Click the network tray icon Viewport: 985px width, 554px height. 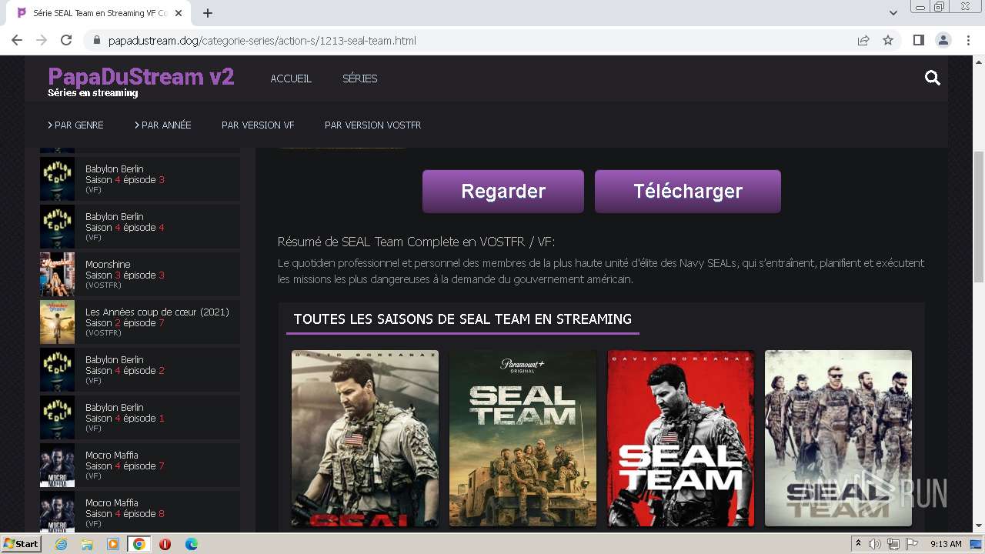893,544
